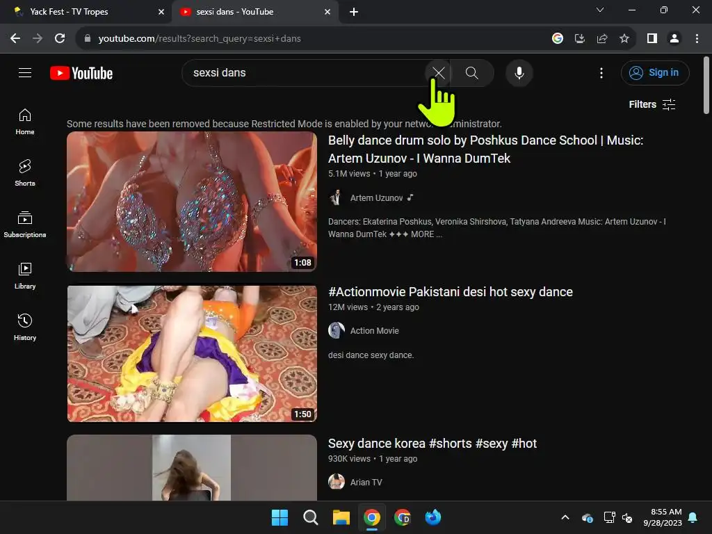Open Belly dance drum solo thumbnail
This screenshot has height=534, width=712.
click(192, 202)
